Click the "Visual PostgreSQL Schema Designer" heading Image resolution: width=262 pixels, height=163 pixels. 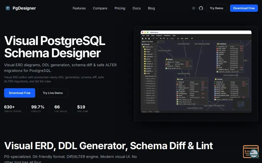[55, 47]
